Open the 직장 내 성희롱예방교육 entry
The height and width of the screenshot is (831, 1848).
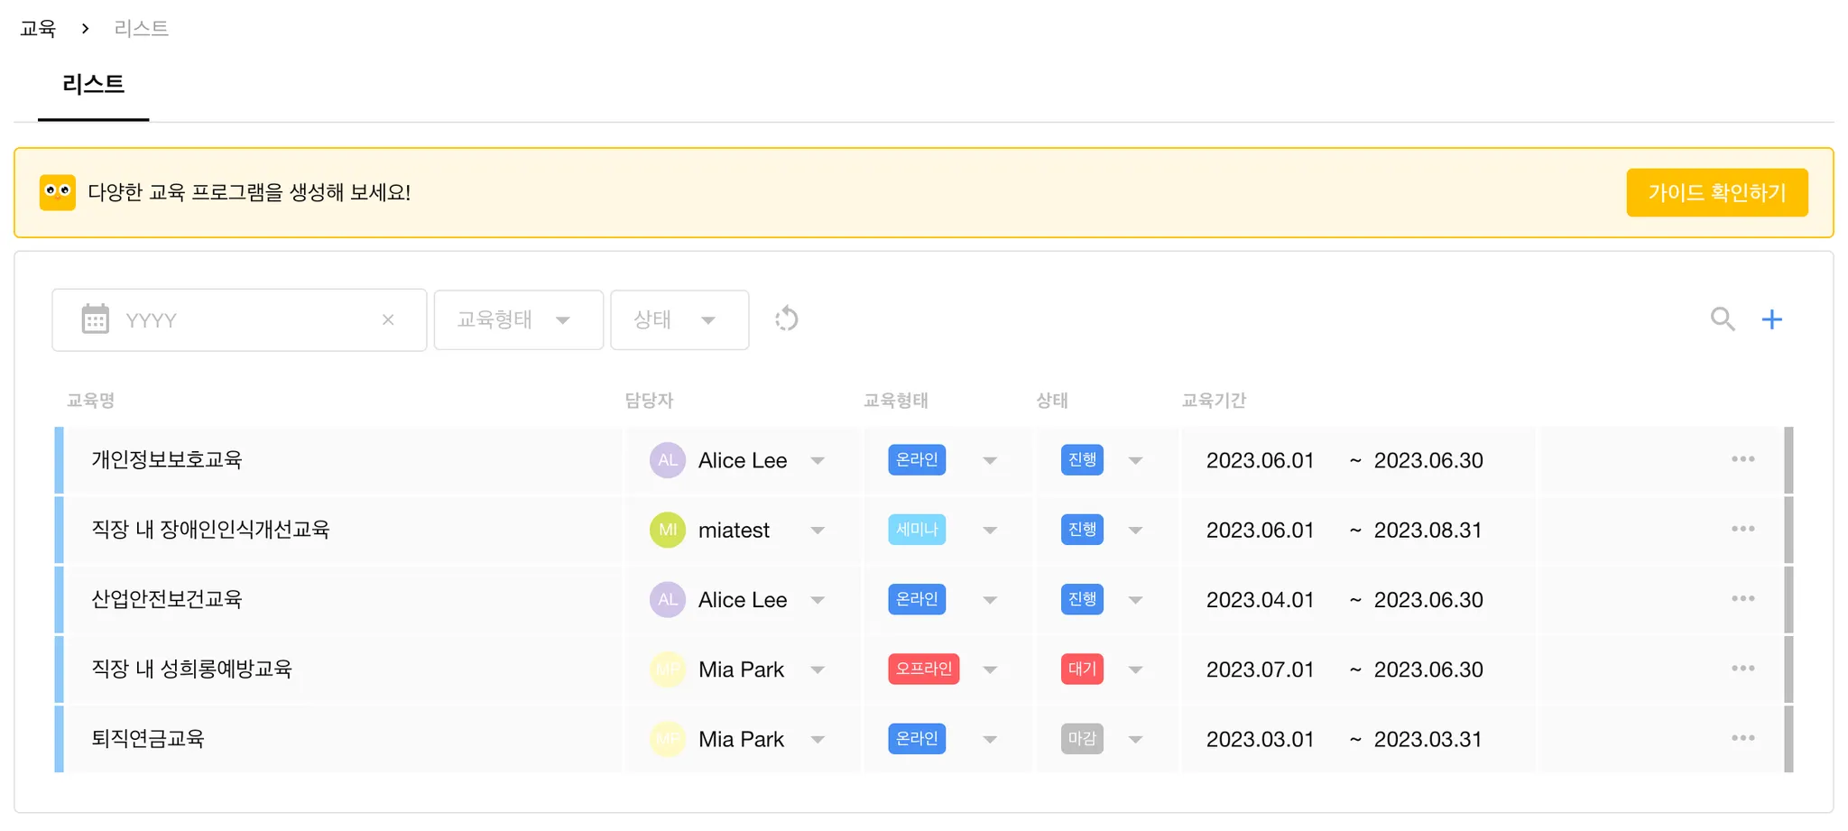(x=191, y=669)
